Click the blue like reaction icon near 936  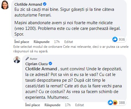tap(115, 39)
